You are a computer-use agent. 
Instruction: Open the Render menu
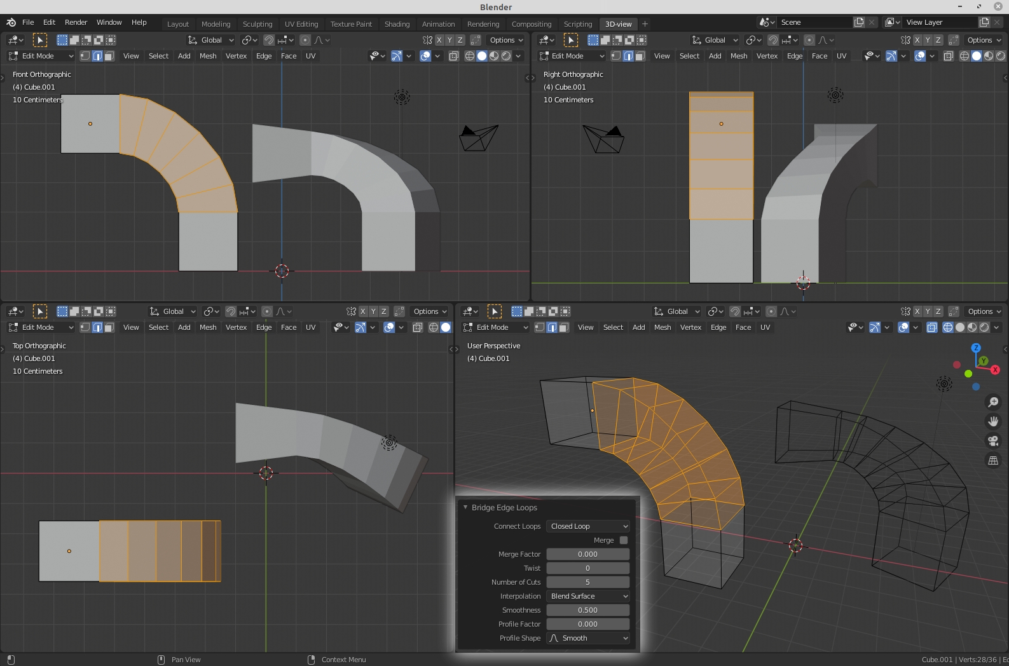(x=76, y=22)
